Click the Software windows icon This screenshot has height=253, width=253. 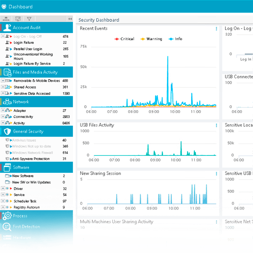pos(7,167)
